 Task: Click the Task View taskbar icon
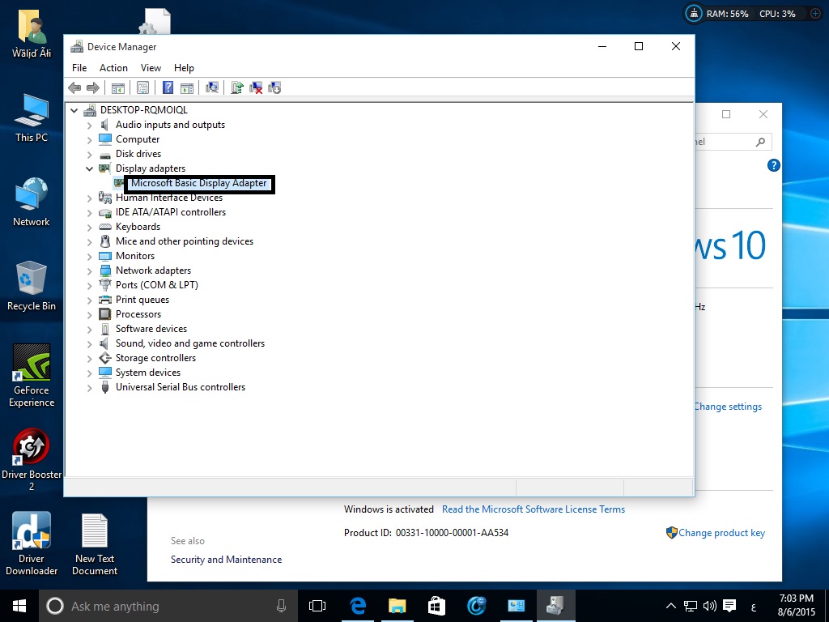[317, 606]
